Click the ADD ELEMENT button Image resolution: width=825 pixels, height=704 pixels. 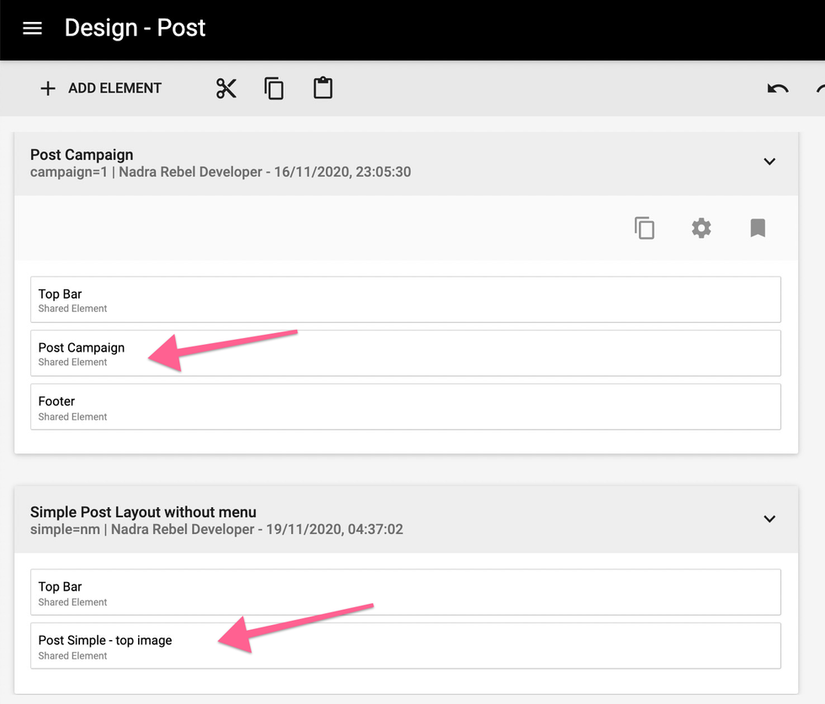pyautogui.click(x=101, y=88)
